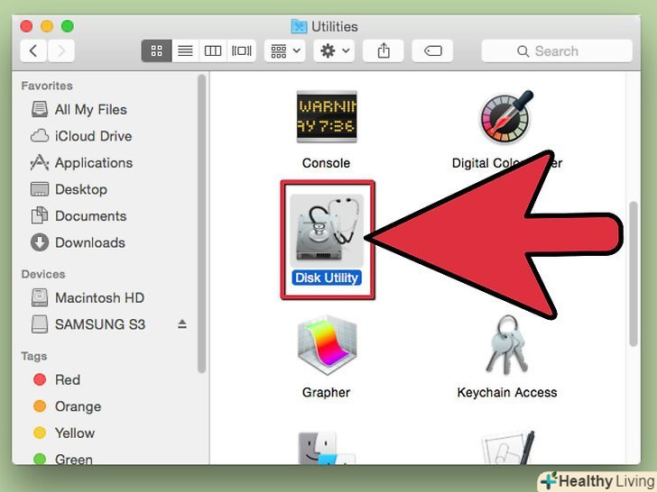Select the Disk Utility app icon
Screen dimensions: 657x492
(x=327, y=231)
